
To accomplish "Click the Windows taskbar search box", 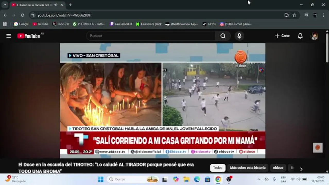I will (133, 179).
